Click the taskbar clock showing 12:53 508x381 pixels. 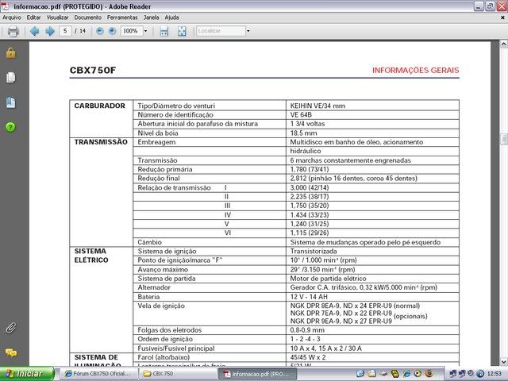coord(494,374)
